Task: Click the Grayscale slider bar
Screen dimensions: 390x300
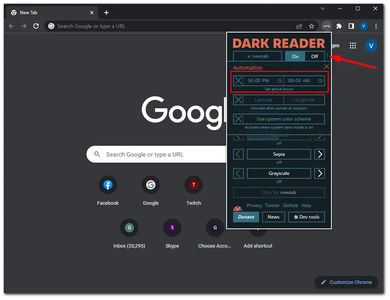Action: pos(279,173)
